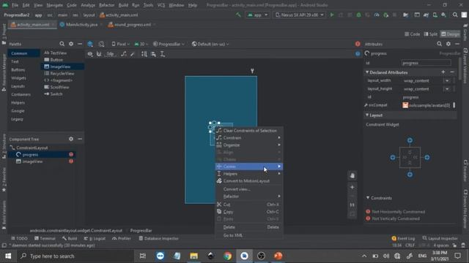Switch to Design view mode
Image resolution: width=469 pixels, height=263 pixels.
(450, 34)
